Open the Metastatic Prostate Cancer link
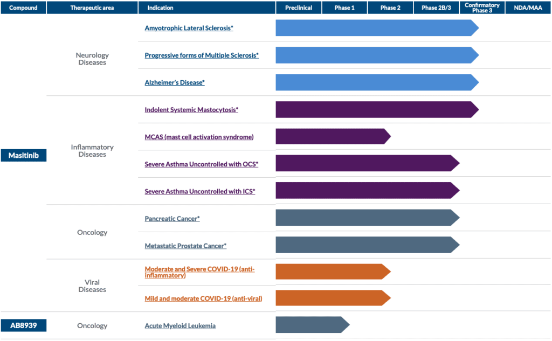This screenshot has height=341, width=552. [x=185, y=245]
